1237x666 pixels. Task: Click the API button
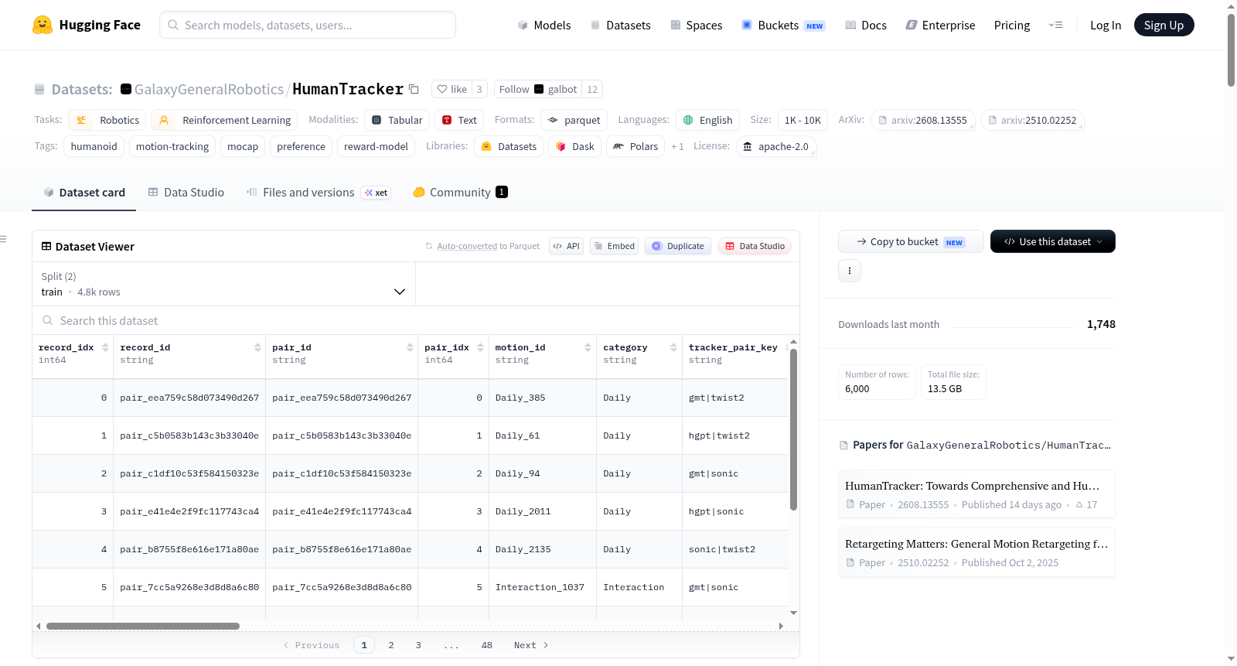pos(566,246)
